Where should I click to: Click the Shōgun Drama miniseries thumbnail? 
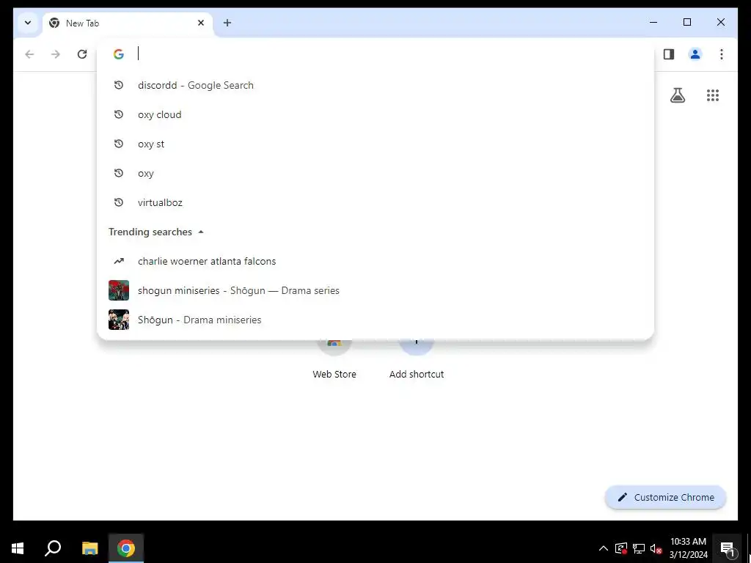tap(119, 320)
